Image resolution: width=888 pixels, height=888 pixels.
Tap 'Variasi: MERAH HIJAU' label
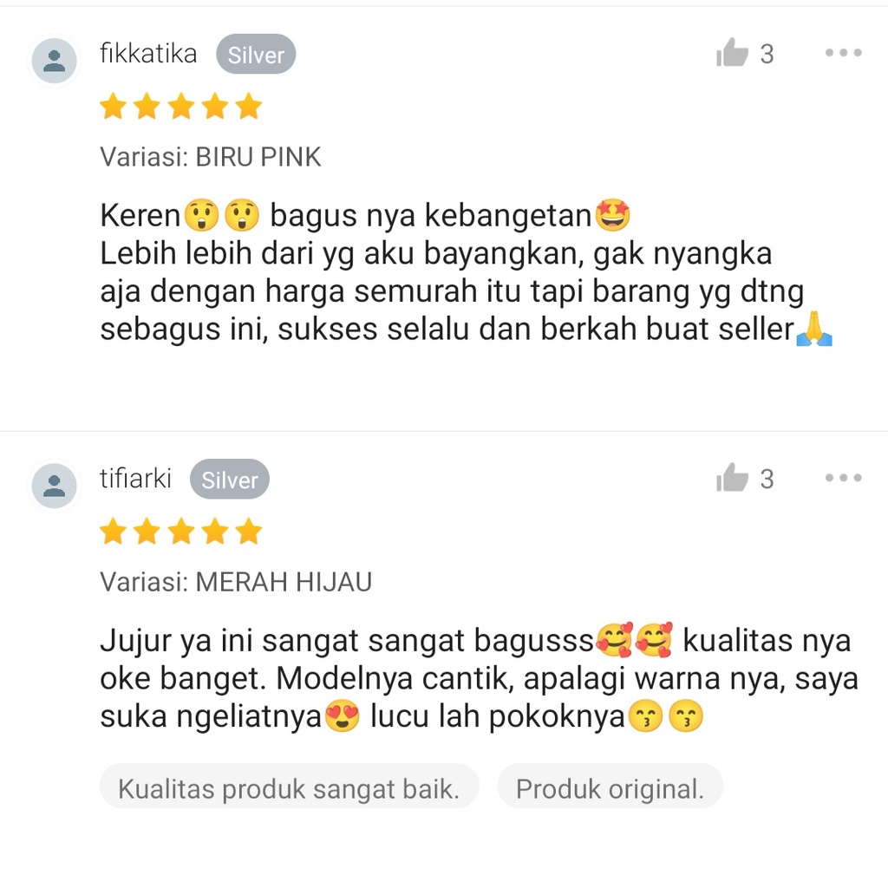coord(236,582)
